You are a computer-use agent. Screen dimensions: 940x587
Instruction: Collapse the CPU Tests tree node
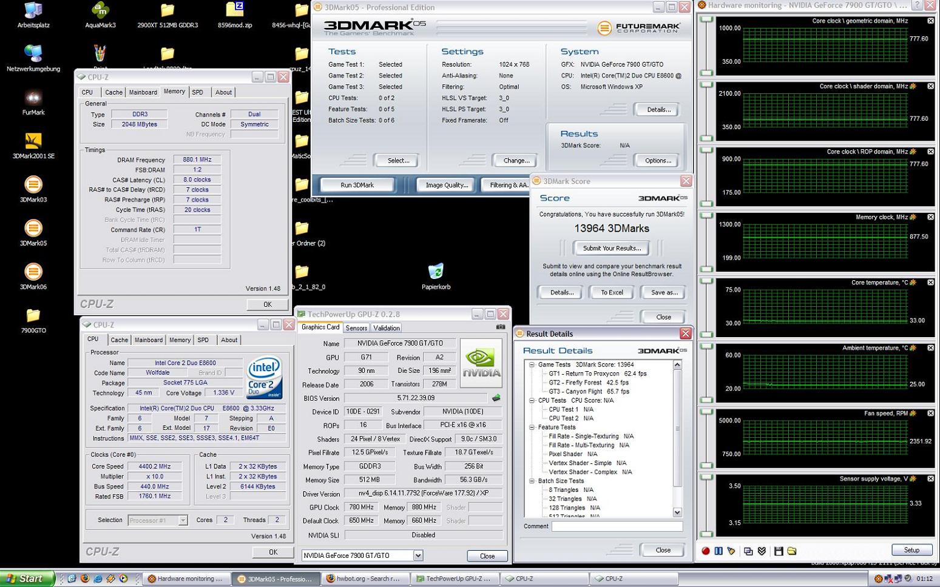tap(532, 400)
